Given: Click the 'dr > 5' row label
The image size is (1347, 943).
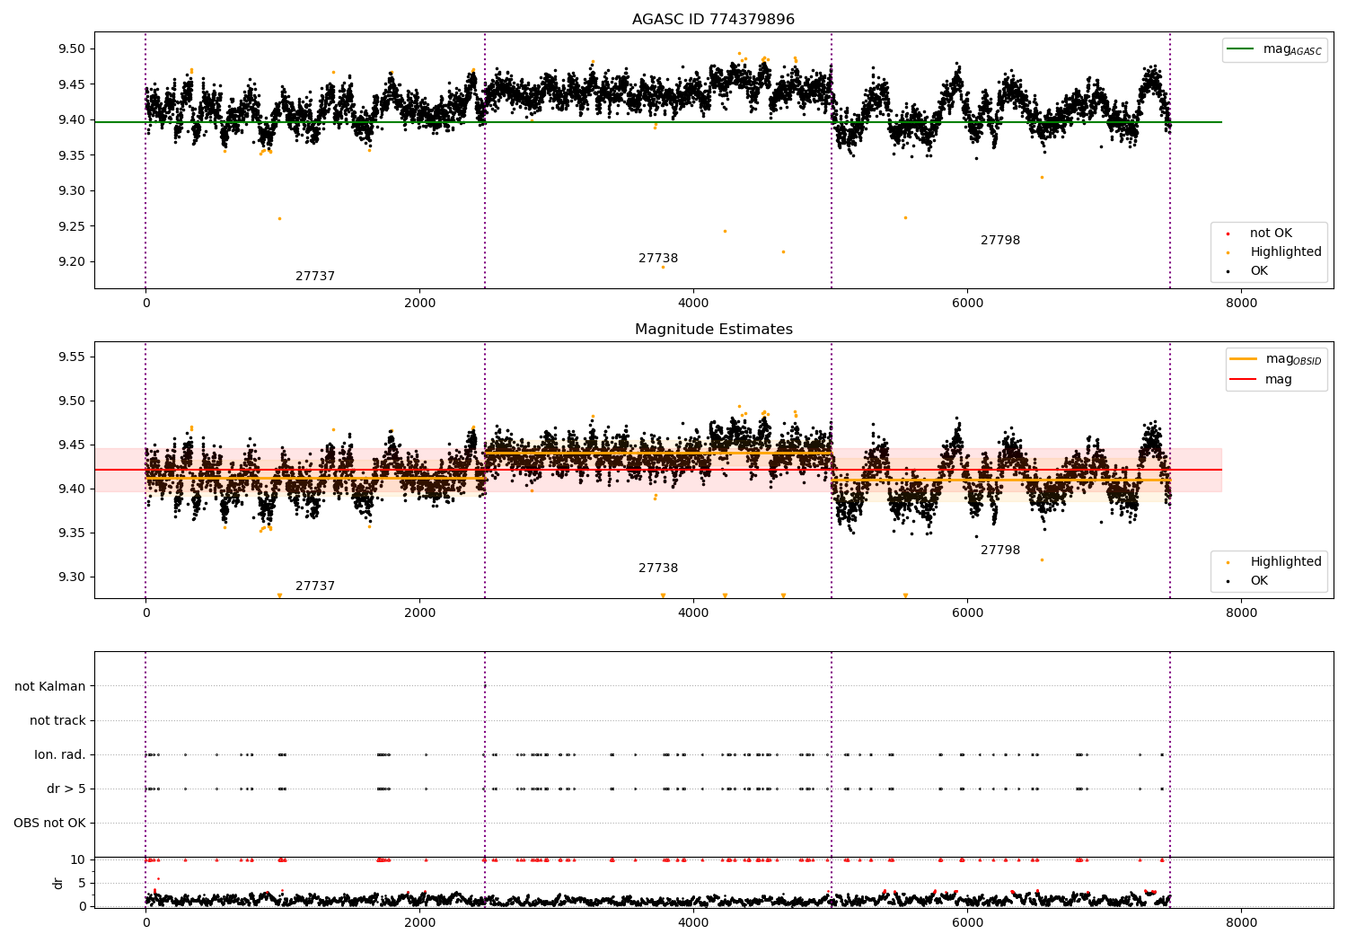Looking at the screenshot, I should 66,789.
